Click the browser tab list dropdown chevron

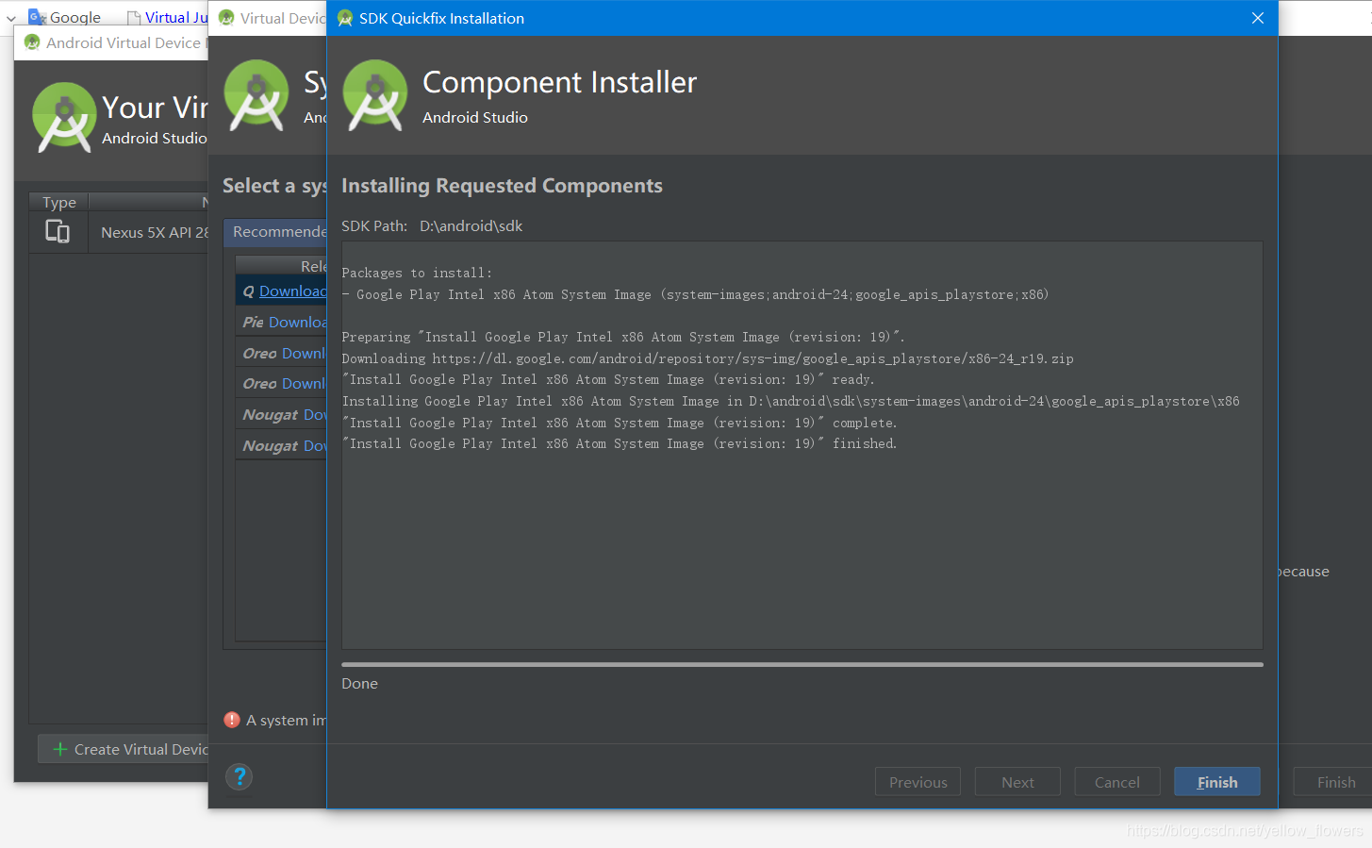[11, 18]
